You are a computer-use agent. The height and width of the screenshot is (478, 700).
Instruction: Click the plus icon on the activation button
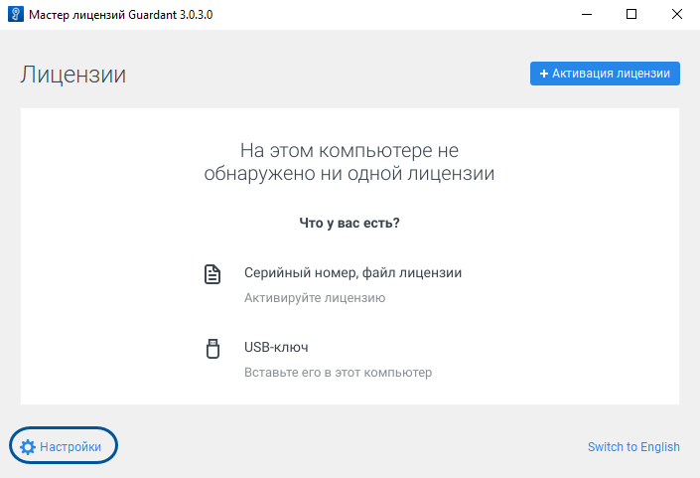click(544, 74)
